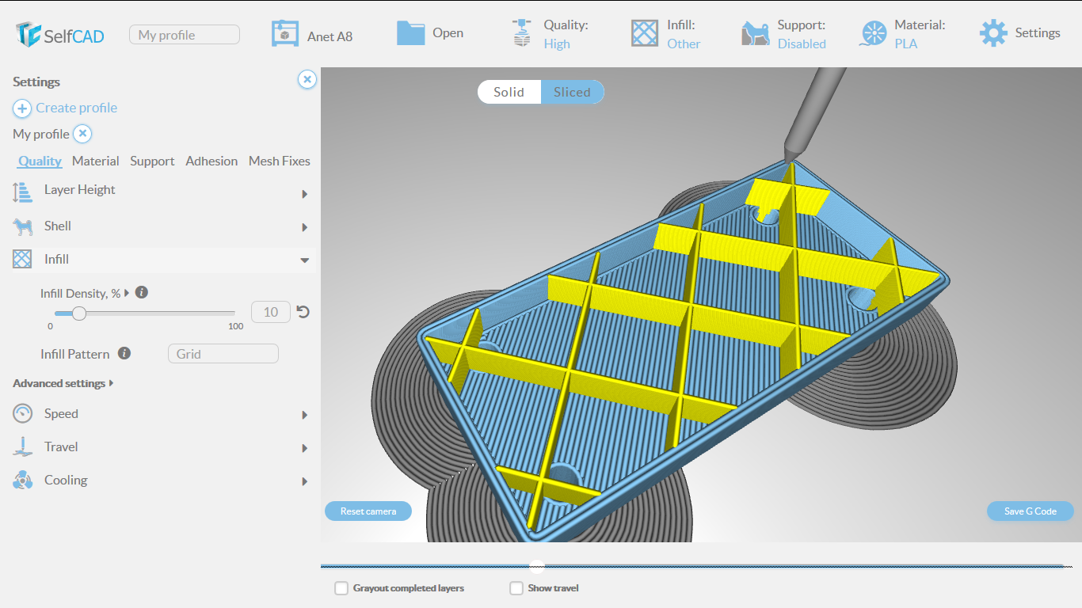
Task: Click the Save G Code button
Action: 1031,511
